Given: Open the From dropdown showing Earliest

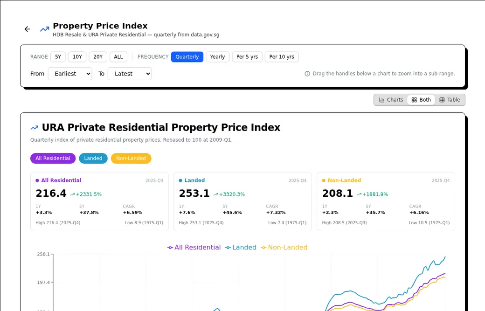Looking at the screenshot, I should (x=70, y=74).
